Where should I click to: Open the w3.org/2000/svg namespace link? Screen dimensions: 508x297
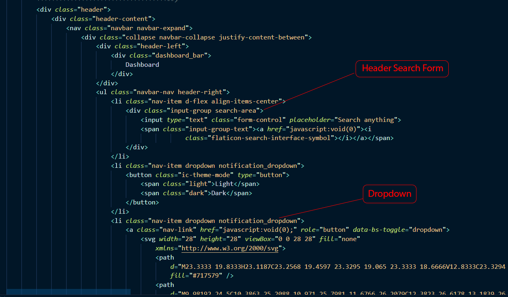point(230,248)
